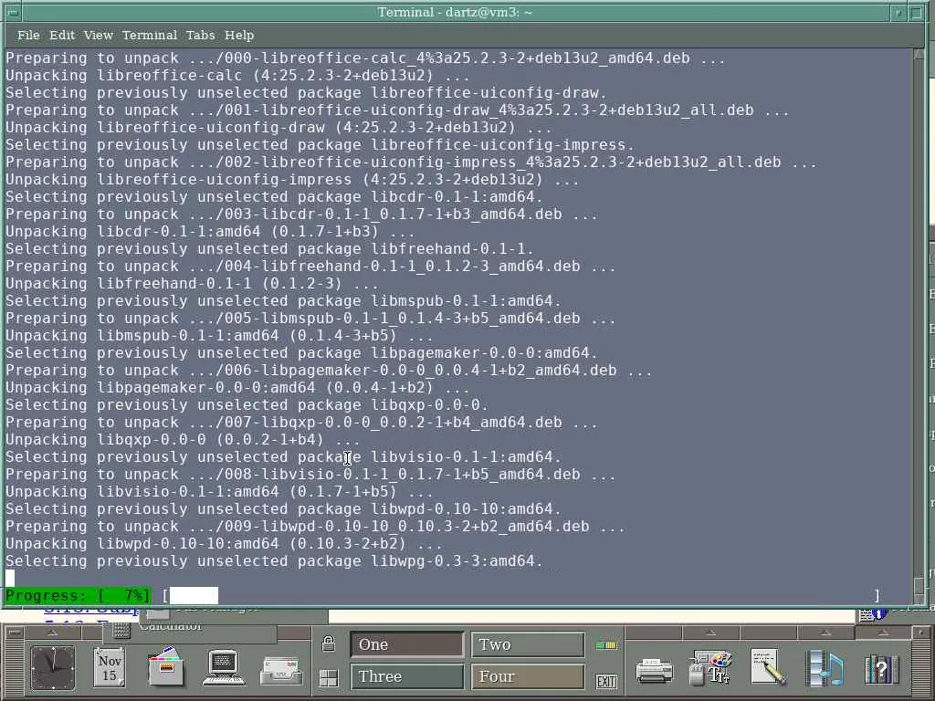Launch the terminal computer icon in panel
Screen dimensions: 935x701
coord(224,667)
